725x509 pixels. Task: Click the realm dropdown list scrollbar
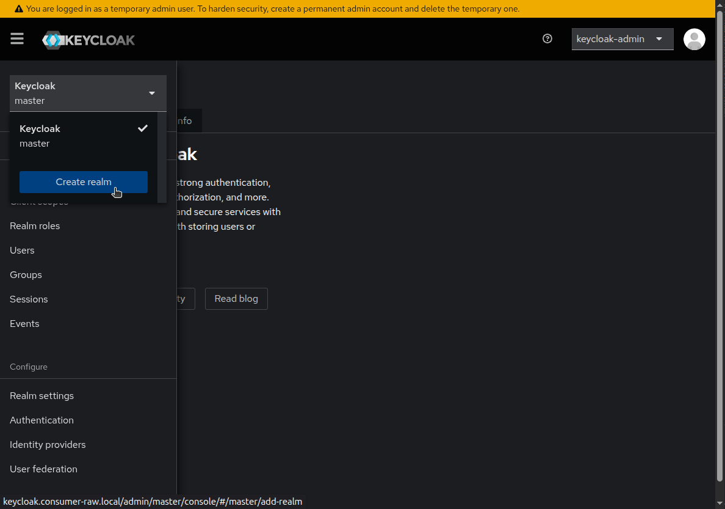click(x=162, y=158)
